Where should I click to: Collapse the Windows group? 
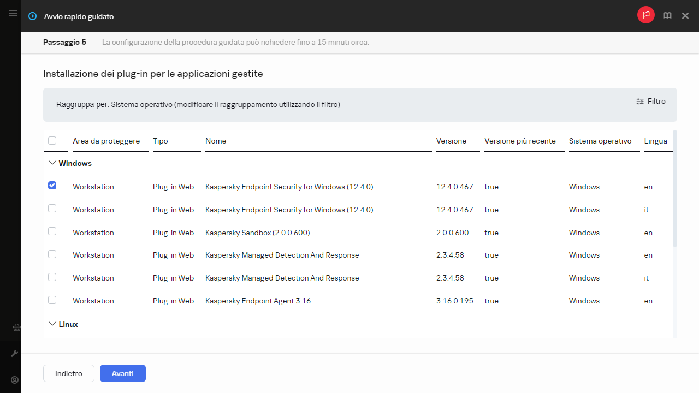click(52, 162)
